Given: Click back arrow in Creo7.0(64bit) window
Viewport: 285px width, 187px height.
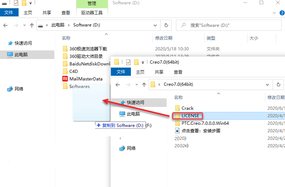Looking at the screenshot, I should 118,84.
